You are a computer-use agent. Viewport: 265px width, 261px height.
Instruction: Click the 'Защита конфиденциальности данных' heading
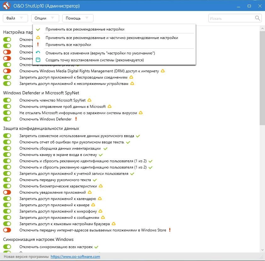41,129
